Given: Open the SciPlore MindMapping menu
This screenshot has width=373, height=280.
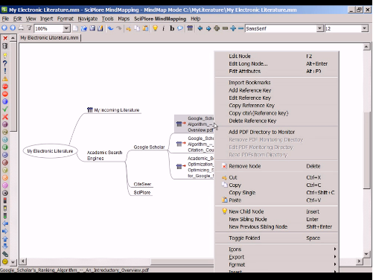Looking at the screenshot, I should point(160,19).
